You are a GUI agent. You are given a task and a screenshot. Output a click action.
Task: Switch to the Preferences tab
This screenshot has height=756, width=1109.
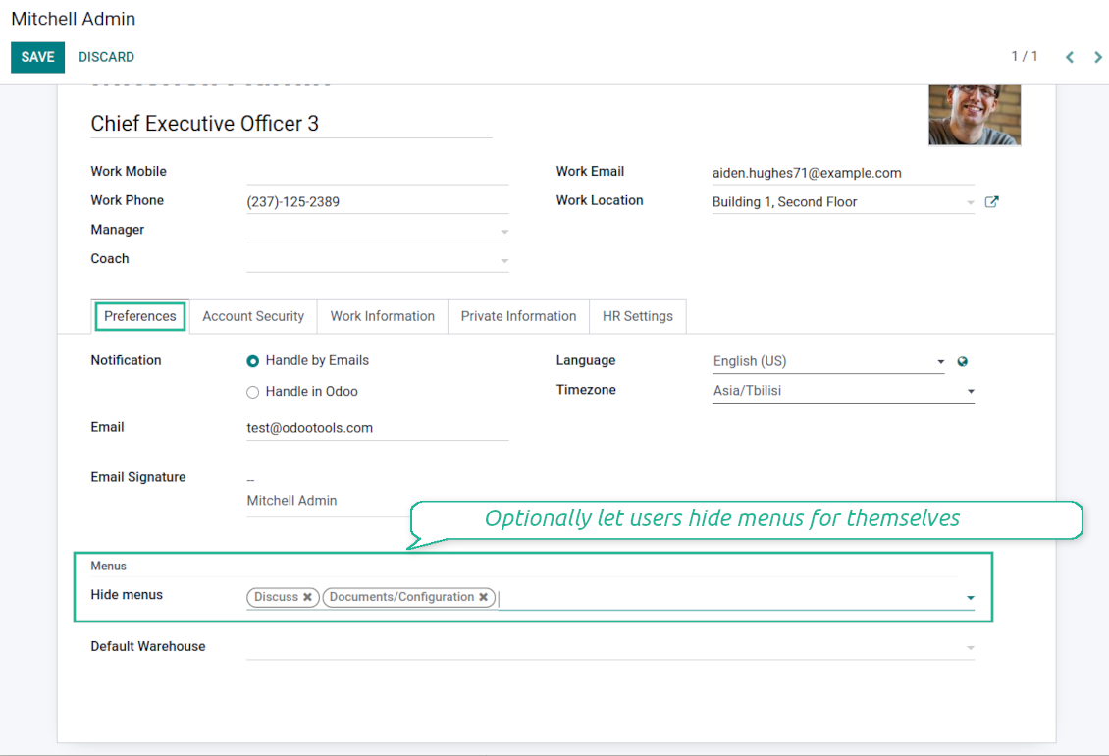[x=140, y=316]
